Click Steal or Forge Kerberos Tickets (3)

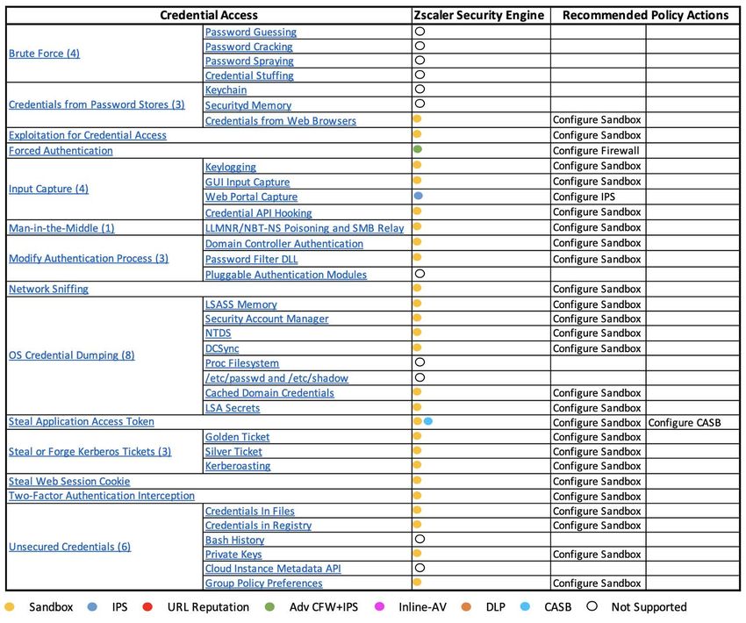(x=90, y=452)
